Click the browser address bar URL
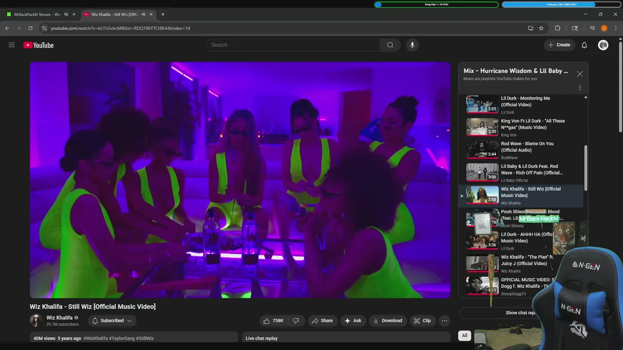The image size is (623, 350). point(120,28)
